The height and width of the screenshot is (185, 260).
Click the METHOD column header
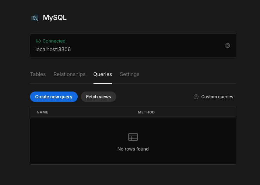146,112
